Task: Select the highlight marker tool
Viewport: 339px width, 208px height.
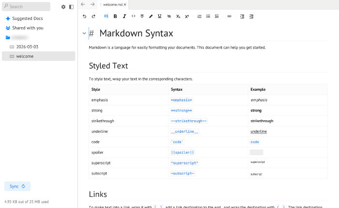Action: click(x=151, y=16)
